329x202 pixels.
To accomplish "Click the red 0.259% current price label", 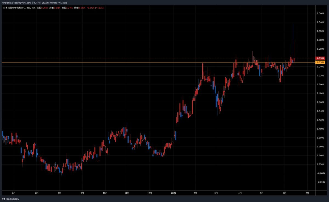I will coord(320,58).
